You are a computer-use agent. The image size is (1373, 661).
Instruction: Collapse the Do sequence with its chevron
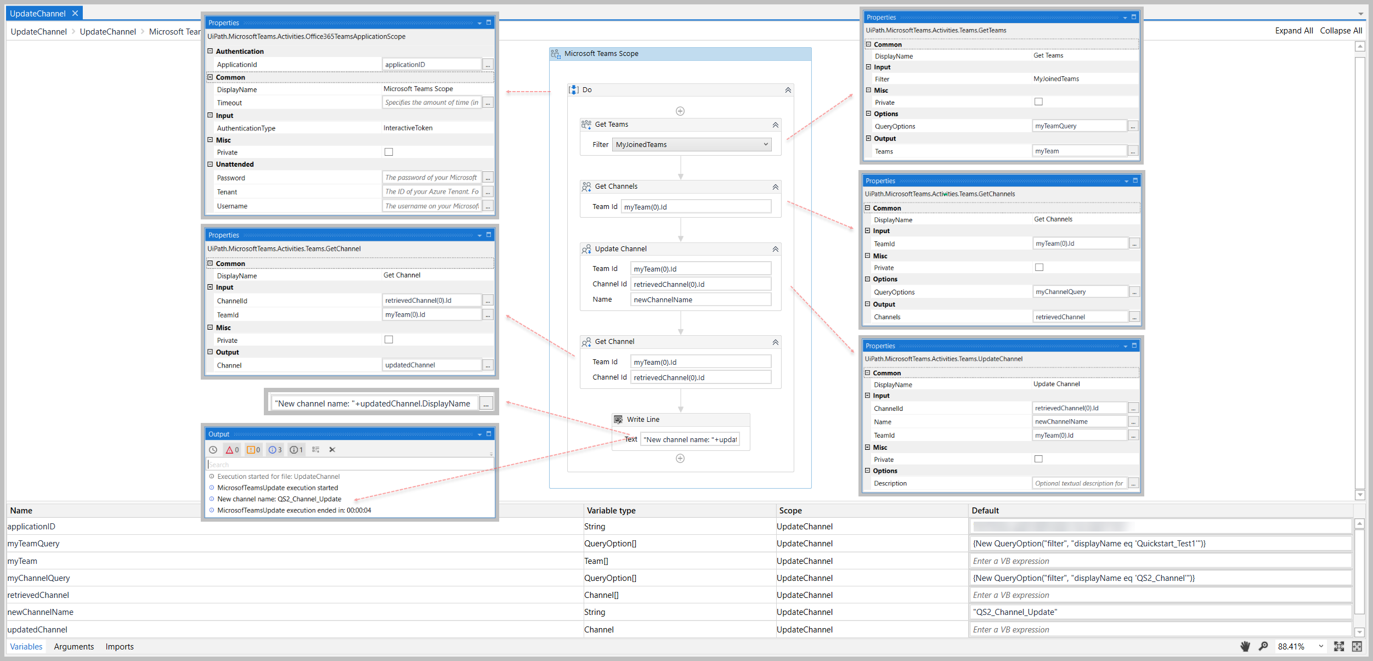[x=788, y=90]
